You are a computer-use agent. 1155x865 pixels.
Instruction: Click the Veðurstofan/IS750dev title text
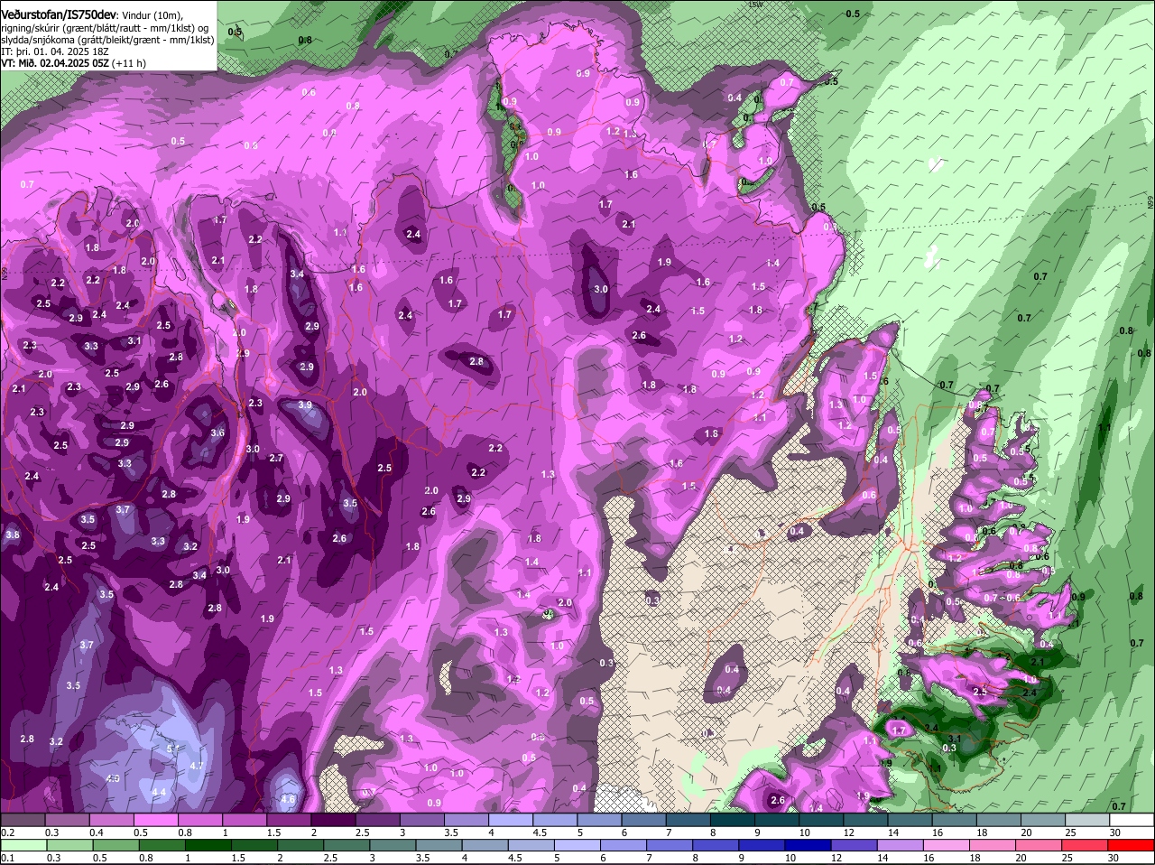pyautogui.click(x=59, y=16)
